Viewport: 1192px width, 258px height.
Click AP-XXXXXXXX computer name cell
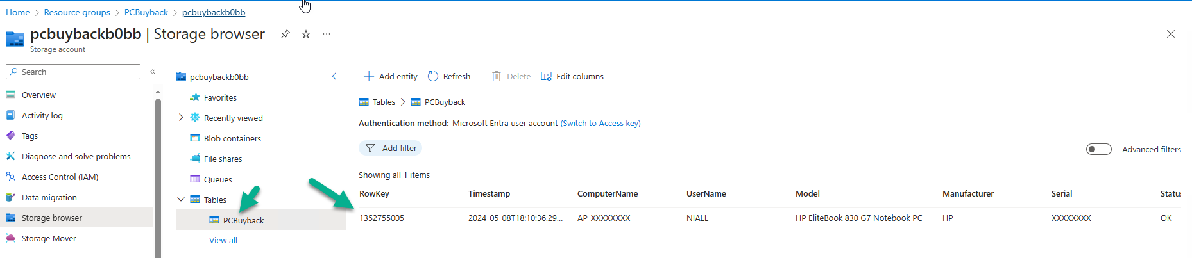[604, 218]
